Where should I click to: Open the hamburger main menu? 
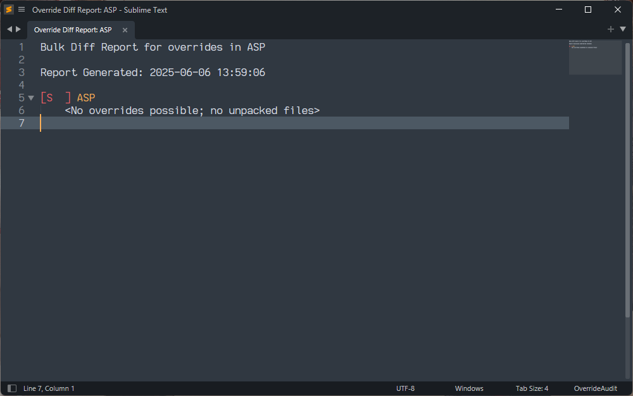pyautogui.click(x=22, y=10)
